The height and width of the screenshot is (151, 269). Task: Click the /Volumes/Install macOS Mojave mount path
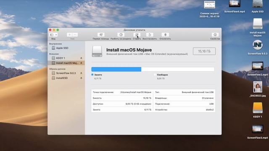tap(136, 92)
